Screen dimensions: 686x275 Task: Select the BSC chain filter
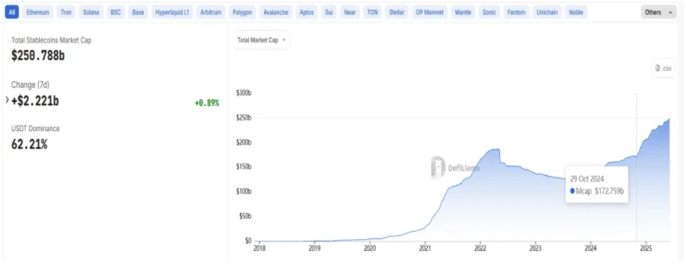[x=115, y=12]
